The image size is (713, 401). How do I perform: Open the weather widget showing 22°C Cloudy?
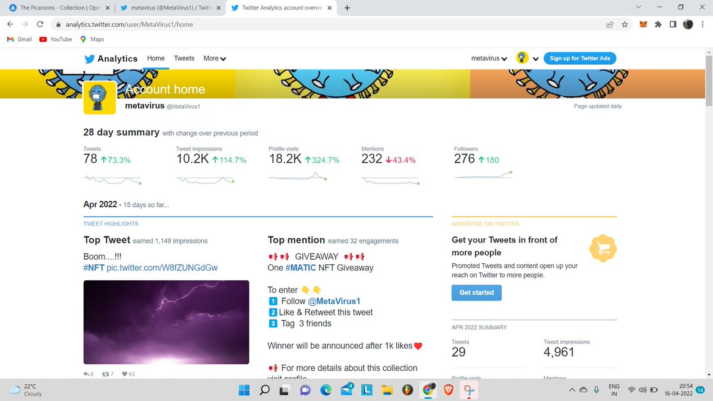(27, 390)
